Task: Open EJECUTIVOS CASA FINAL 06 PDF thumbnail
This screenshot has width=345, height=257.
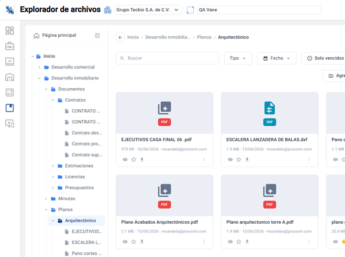Action: [164, 113]
